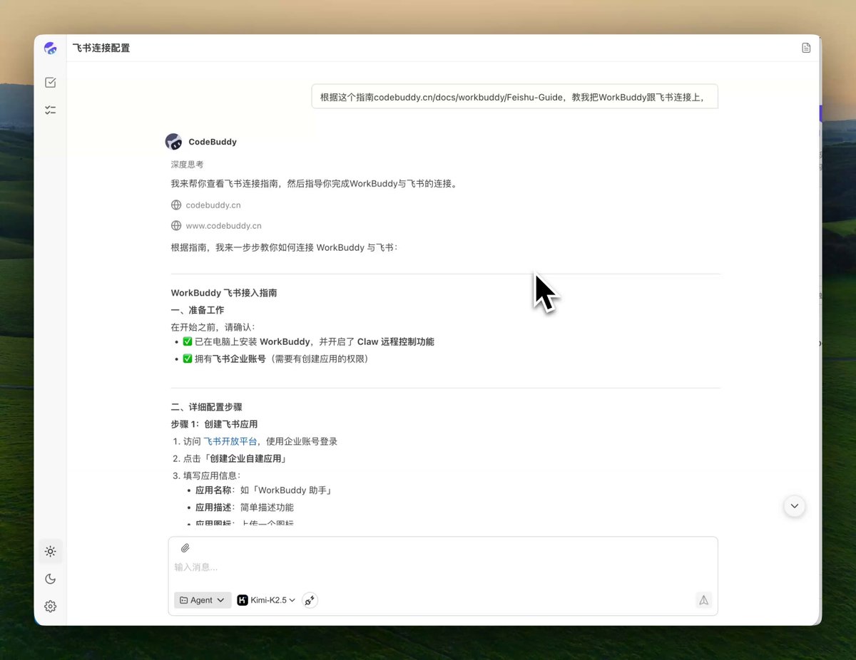Open the task checkbox icon in the sidebar
The image size is (856, 660).
pyautogui.click(x=50, y=83)
